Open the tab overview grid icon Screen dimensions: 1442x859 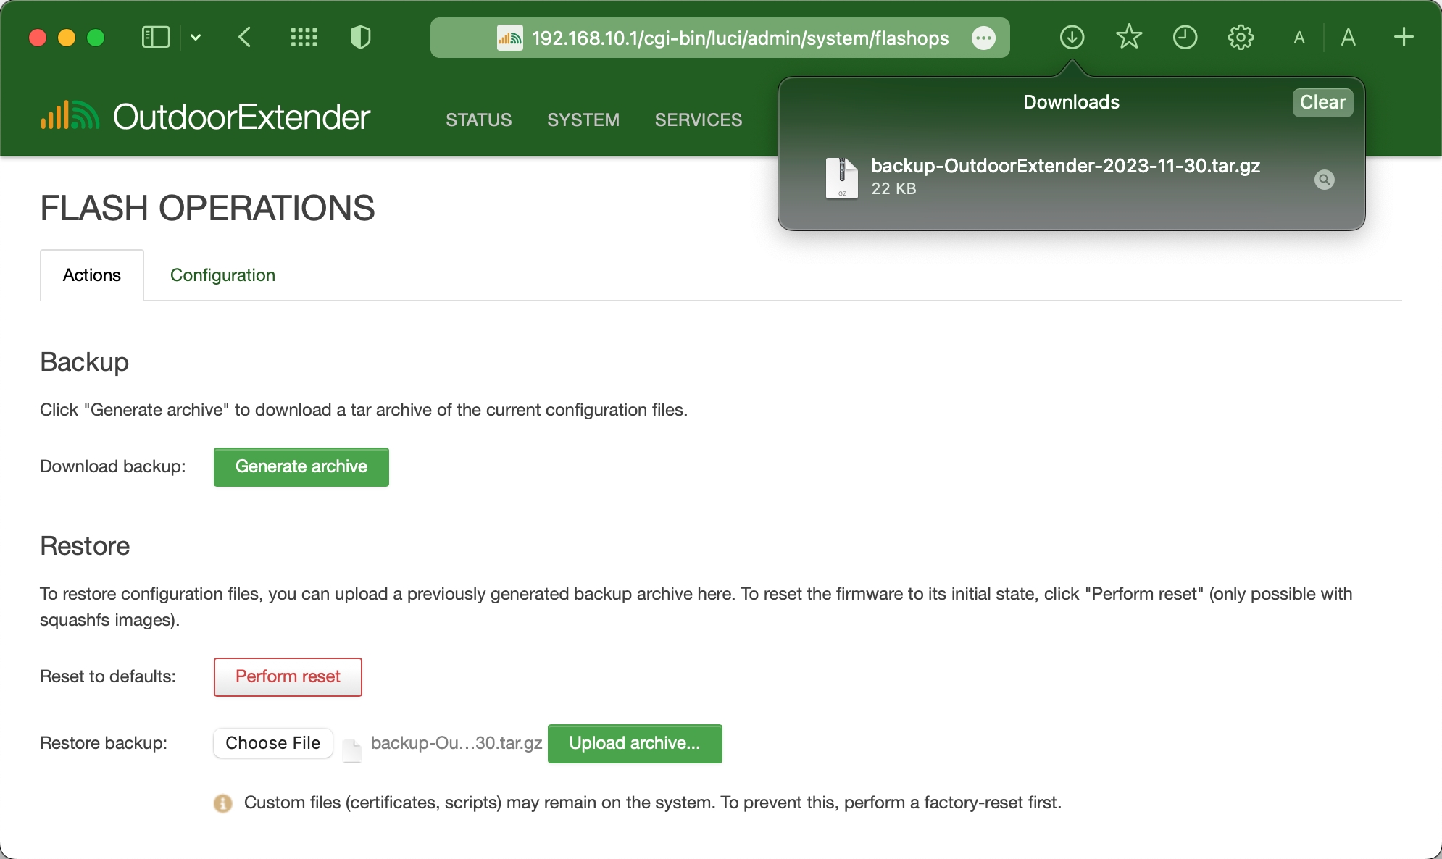[x=304, y=37]
